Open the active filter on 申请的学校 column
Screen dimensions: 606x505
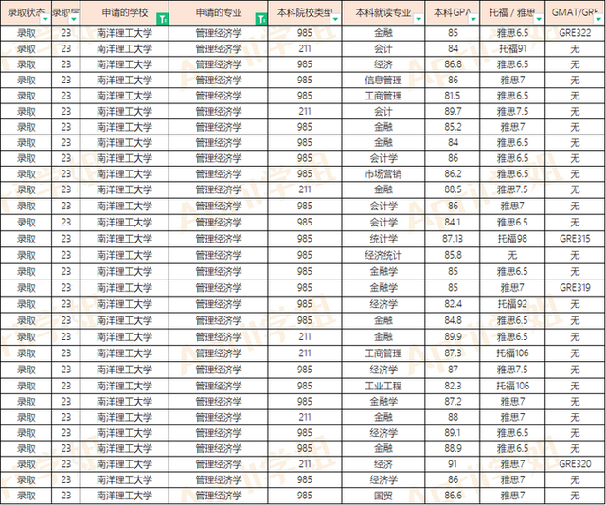click(x=163, y=19)
